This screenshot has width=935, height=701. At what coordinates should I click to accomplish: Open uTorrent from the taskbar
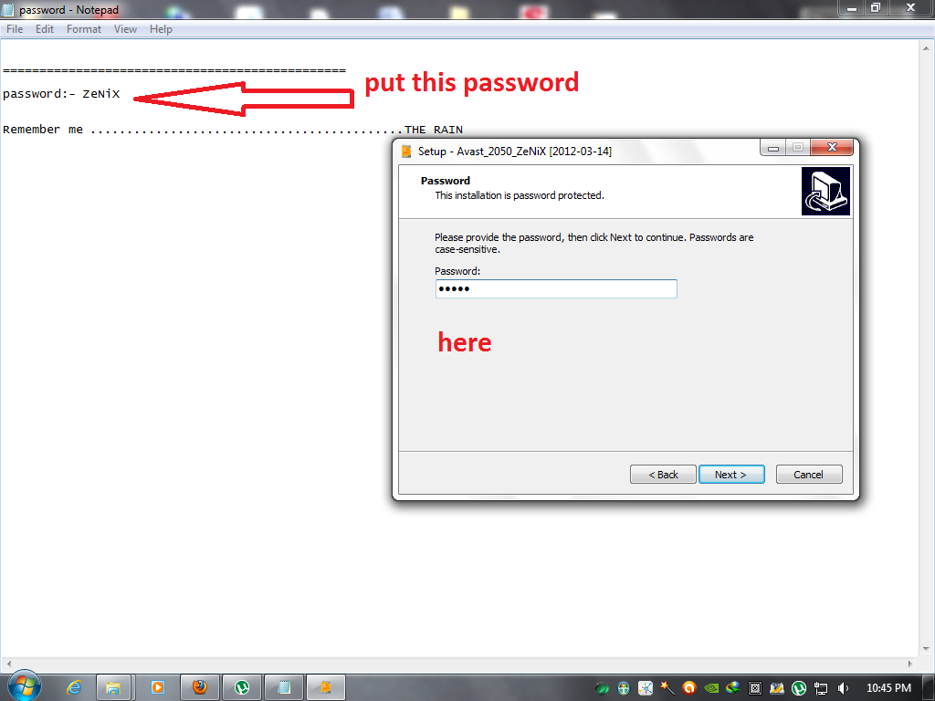tap(241, 688)
